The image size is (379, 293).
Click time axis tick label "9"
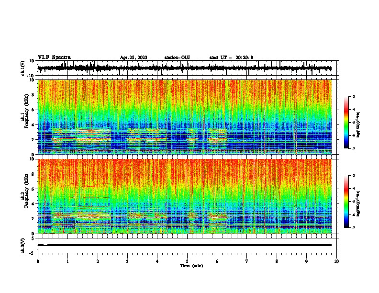306,261
